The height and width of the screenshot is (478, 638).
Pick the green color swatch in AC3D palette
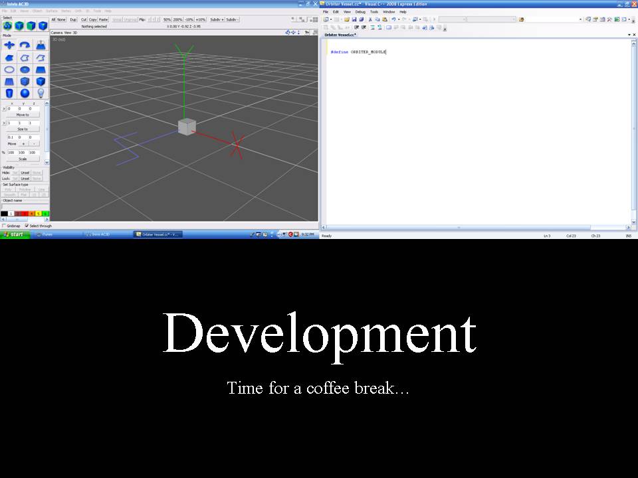click(x=45, y=214)
